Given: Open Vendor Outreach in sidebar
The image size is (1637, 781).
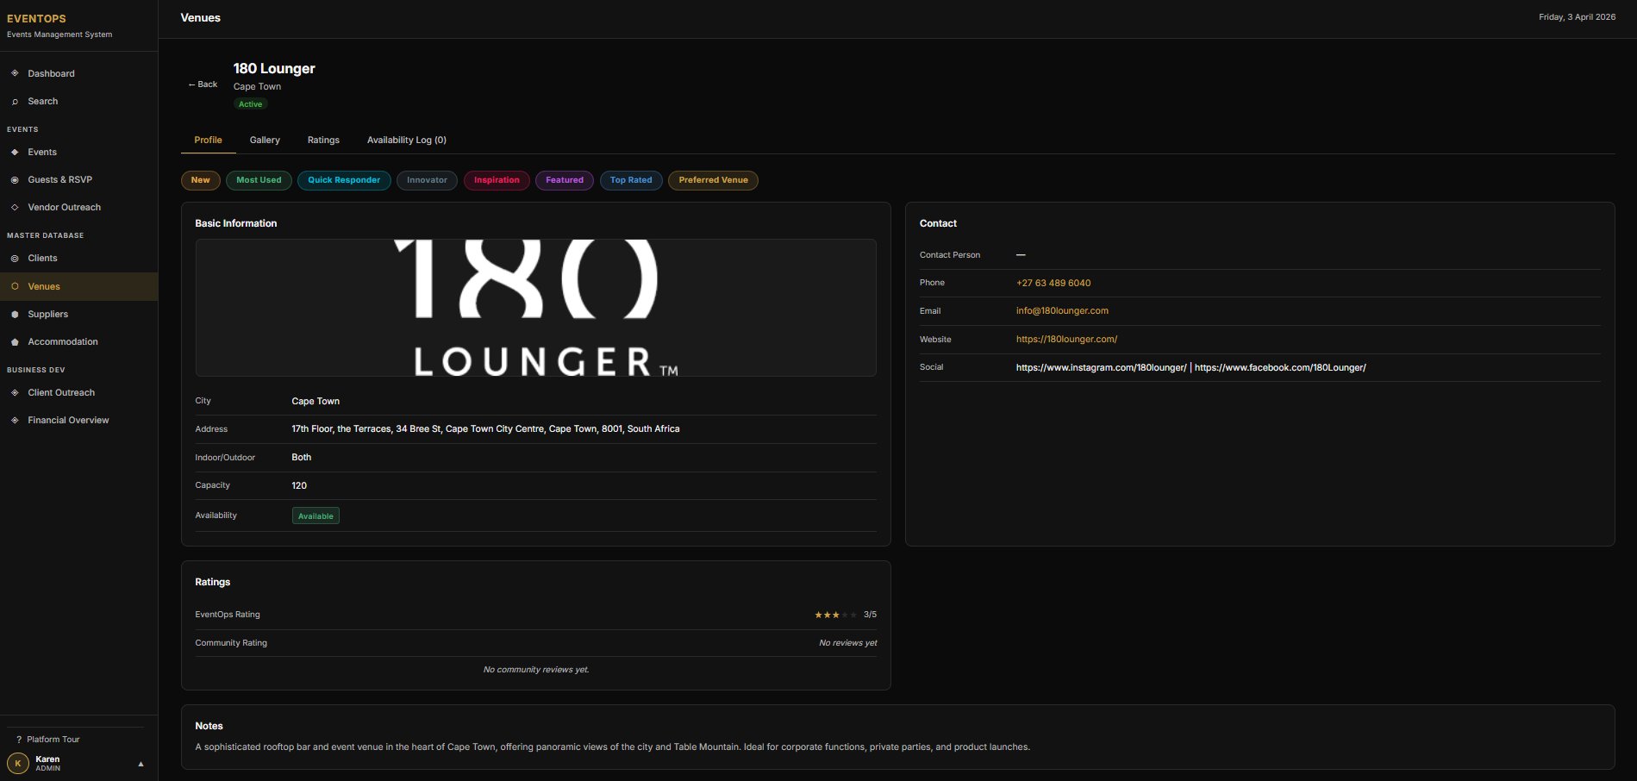Looking at the screenshot, I should [78, 207].
